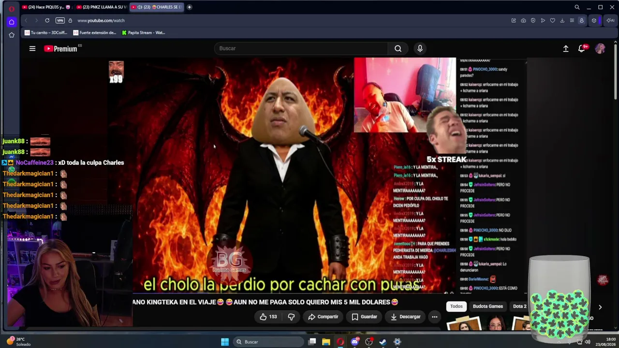Open Windows Task View
619x348 pixels.
tap(312, 342)
